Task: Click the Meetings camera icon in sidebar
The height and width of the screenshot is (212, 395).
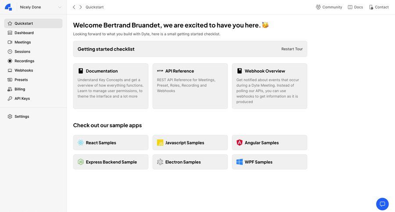Action: click(x=10, y=42)
